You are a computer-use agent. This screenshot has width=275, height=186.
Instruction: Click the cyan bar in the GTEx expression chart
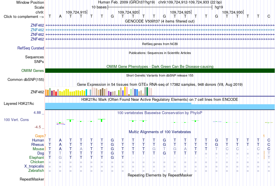tap(86, 92)
